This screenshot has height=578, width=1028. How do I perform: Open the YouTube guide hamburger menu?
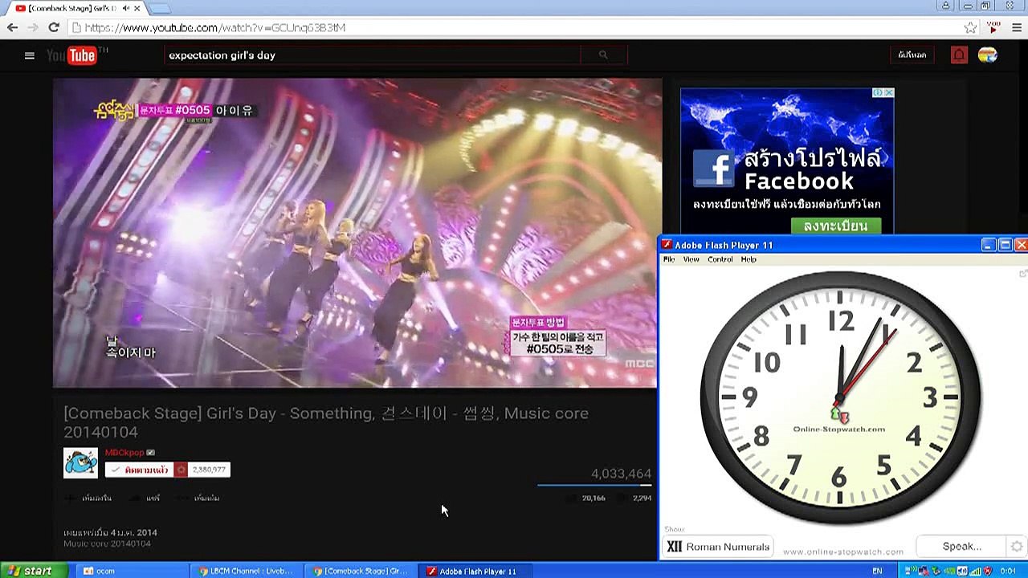[30, 55]
